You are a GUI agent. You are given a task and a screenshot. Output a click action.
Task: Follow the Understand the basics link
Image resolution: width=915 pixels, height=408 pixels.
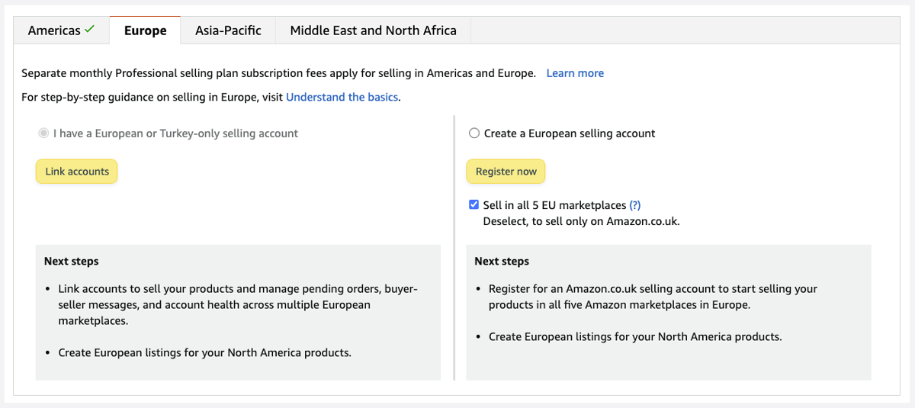tap(342, 97)
